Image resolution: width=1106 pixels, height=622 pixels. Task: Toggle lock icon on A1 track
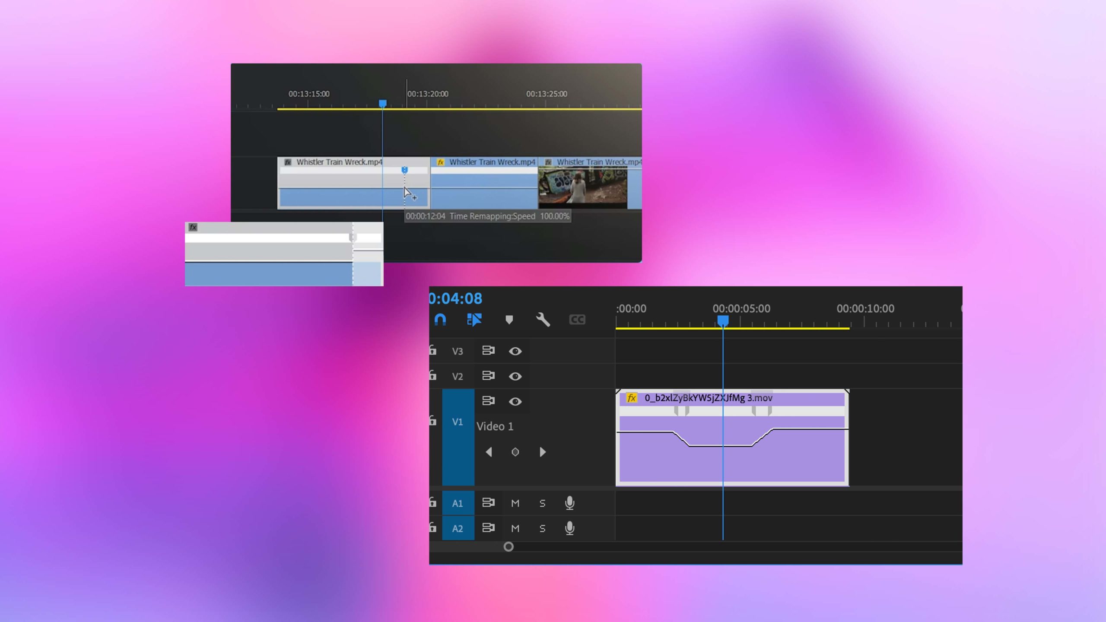433,502
